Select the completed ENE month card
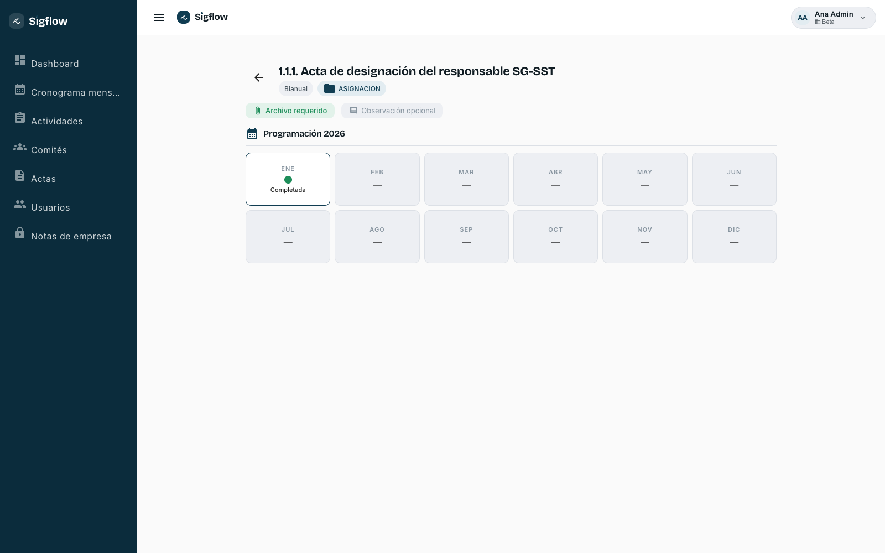Viewport: 885px width, 553px height. coord(288,179)
